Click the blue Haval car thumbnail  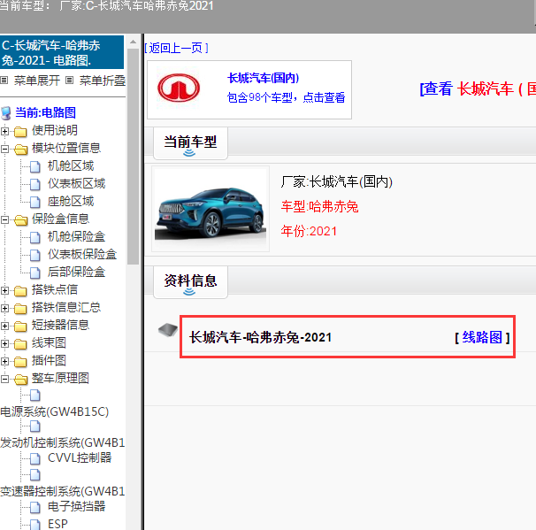point(211,209)
